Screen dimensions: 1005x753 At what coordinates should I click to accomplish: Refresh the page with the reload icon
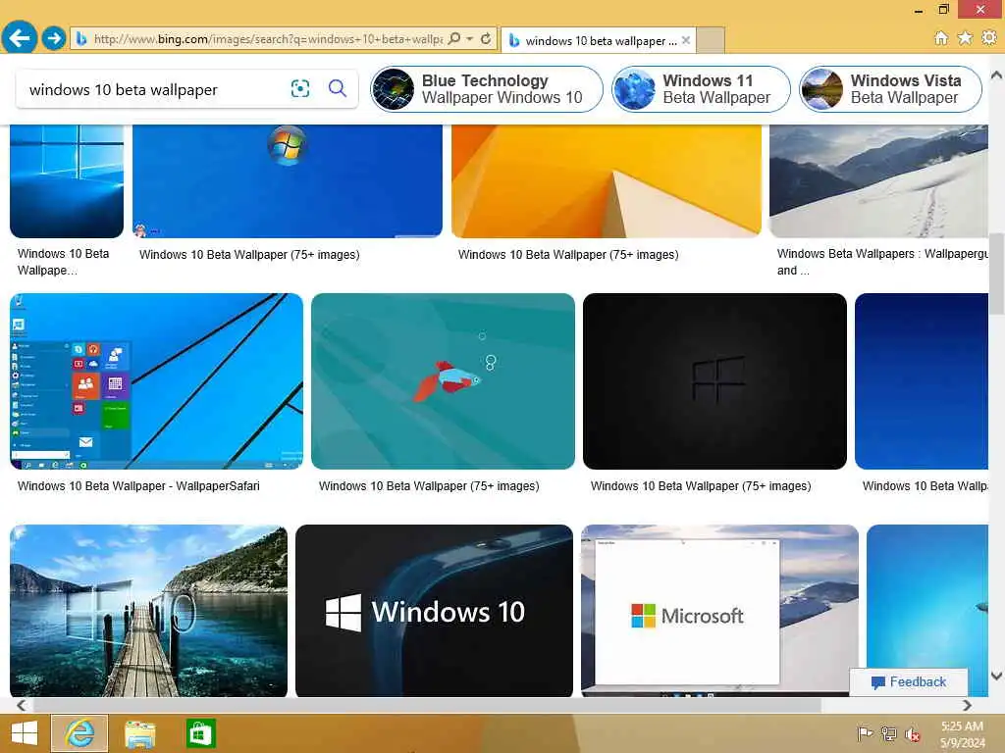486,39
